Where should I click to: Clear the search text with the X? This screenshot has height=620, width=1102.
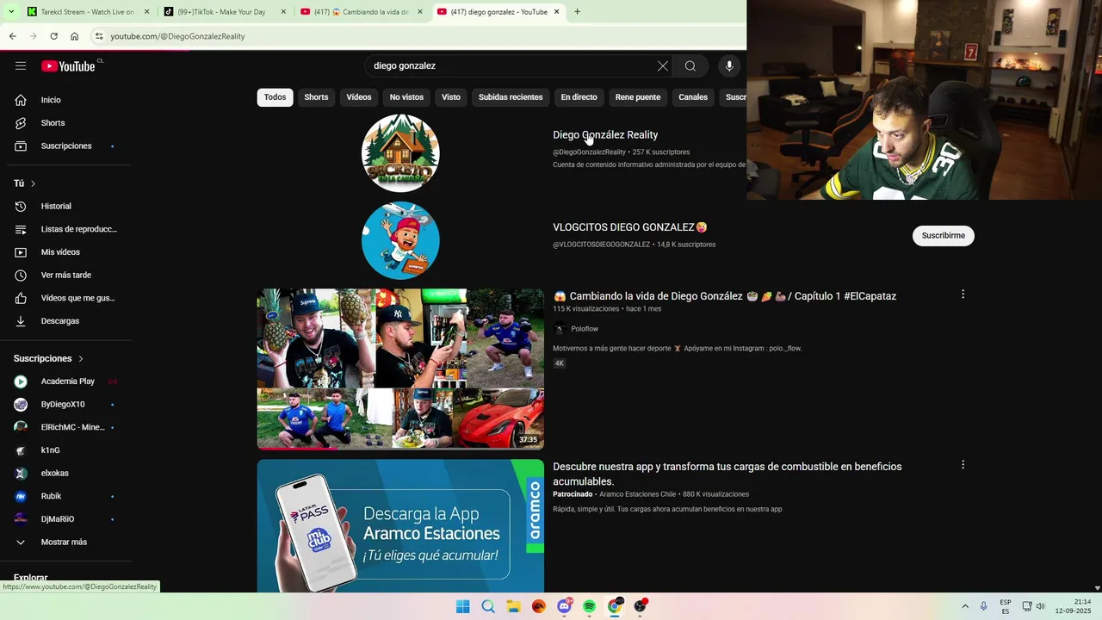[663, 66]
